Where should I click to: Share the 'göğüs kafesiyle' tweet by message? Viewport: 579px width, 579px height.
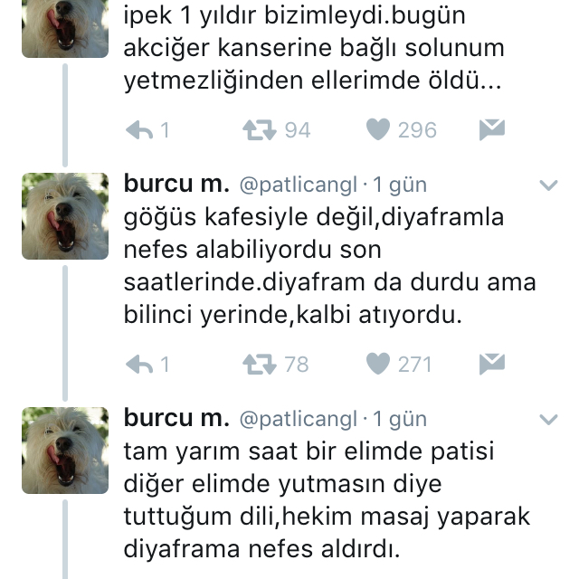pos(492,364)
